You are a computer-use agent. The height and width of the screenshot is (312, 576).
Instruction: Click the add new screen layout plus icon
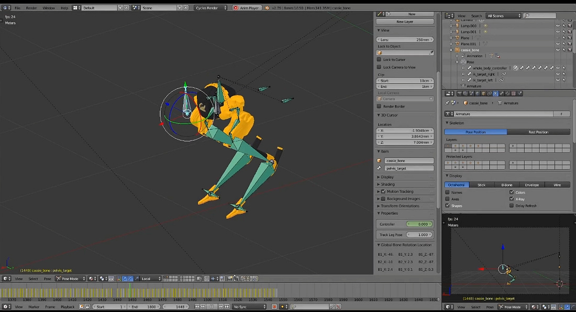[120, 8]
